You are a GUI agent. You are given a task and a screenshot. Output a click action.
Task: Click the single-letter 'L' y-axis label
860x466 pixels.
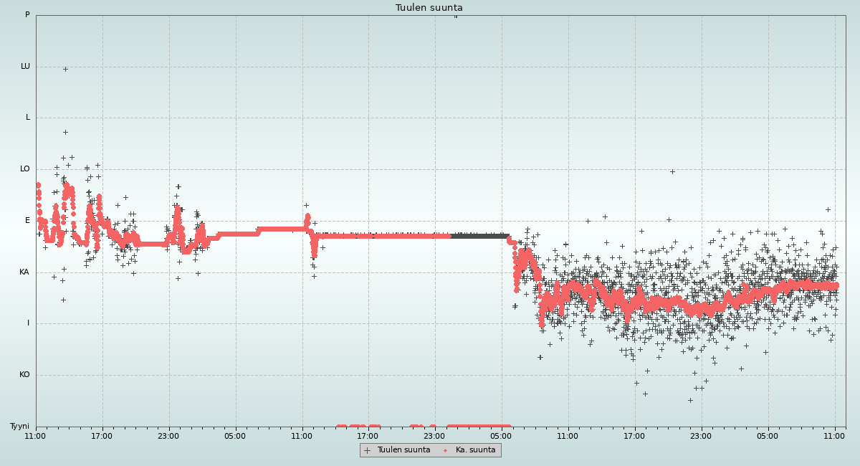tap(28, 118)
